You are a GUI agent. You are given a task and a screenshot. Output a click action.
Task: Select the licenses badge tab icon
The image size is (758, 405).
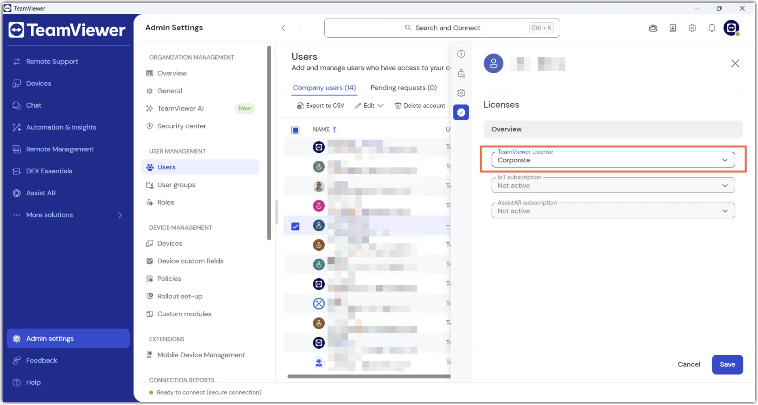(x=461, y=113)
